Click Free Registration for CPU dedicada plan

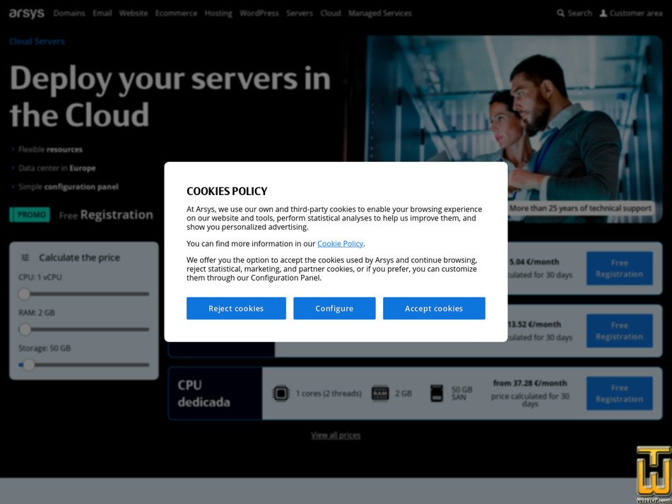(x=619, y=394)
